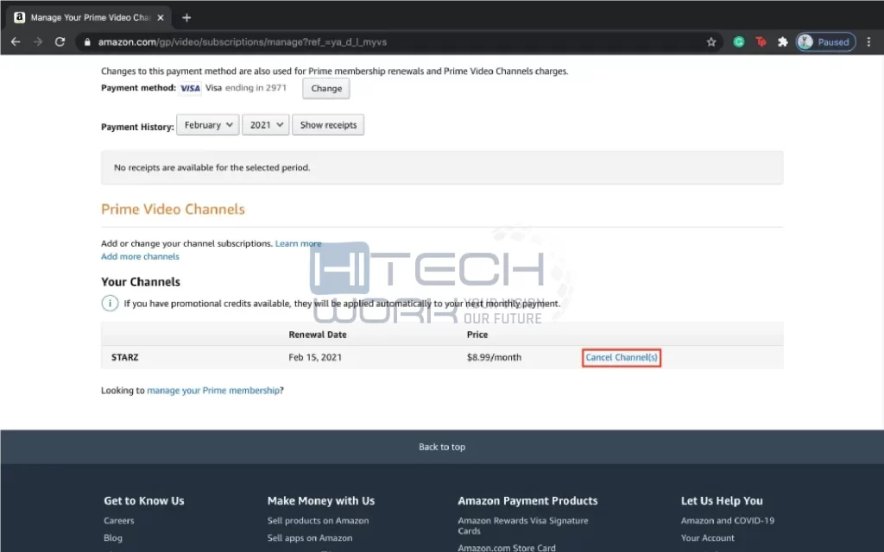Click Add more channels link
Viewport: 884px width, 552px height.
click(141, 256)
